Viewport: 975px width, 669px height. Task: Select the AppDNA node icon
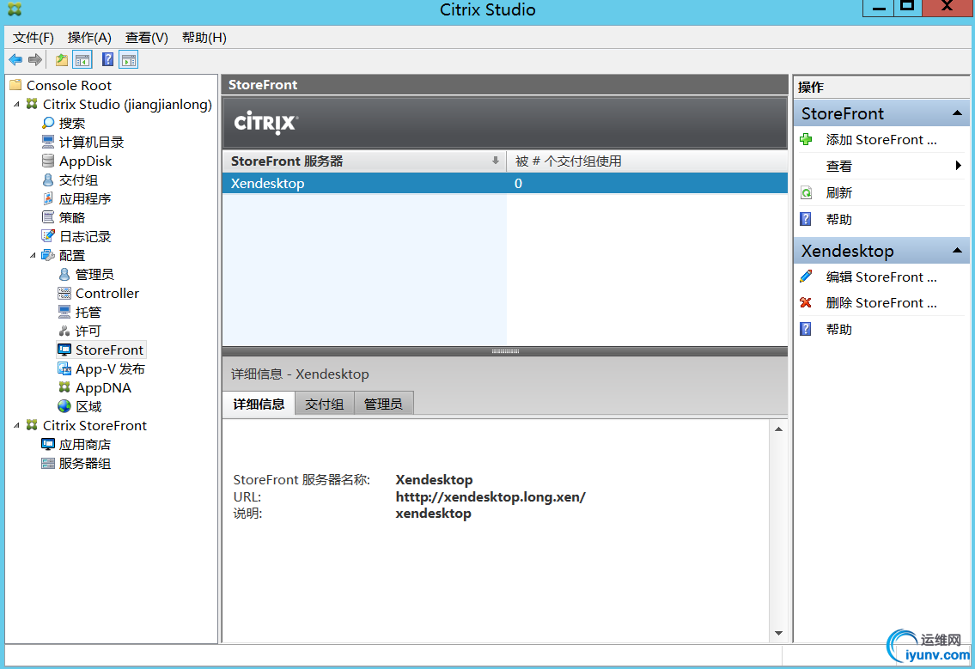[x=64, y=387]
